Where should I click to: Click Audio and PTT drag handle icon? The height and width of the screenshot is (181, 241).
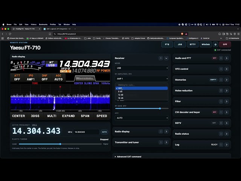(221, 58)
